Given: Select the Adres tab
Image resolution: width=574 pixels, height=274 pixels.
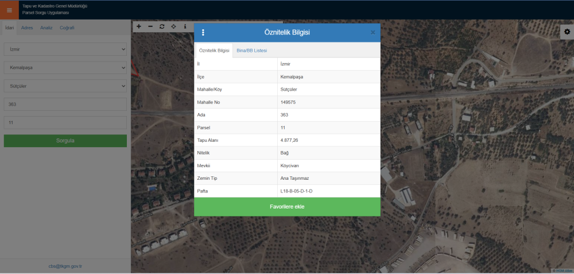Looking at the screenshot, I should [26, 28].
